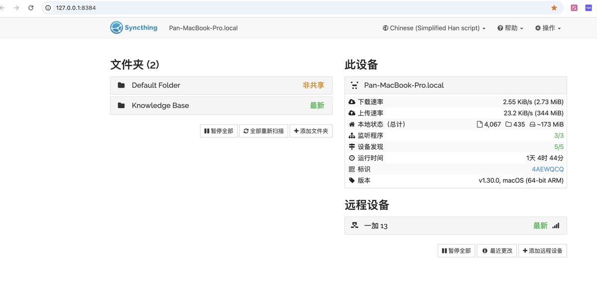Click 添加文件夹 to add a folder
The width and height of the screenshot is (597, 304).
tap(311, 131)
